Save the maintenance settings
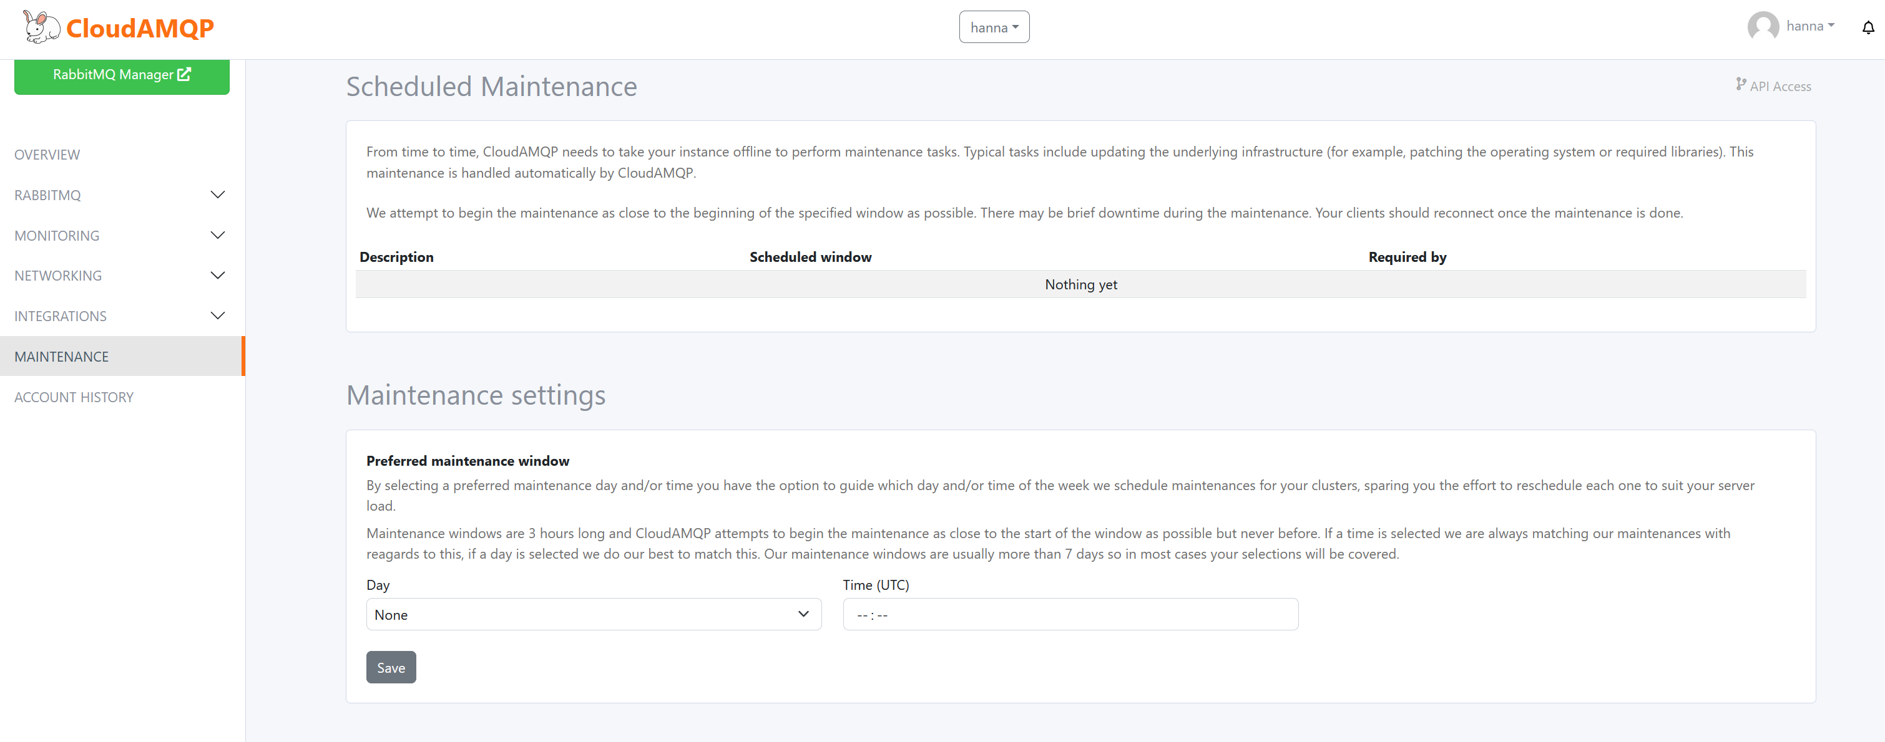The height and width of the screenshot is (742, 1885). 391,667
